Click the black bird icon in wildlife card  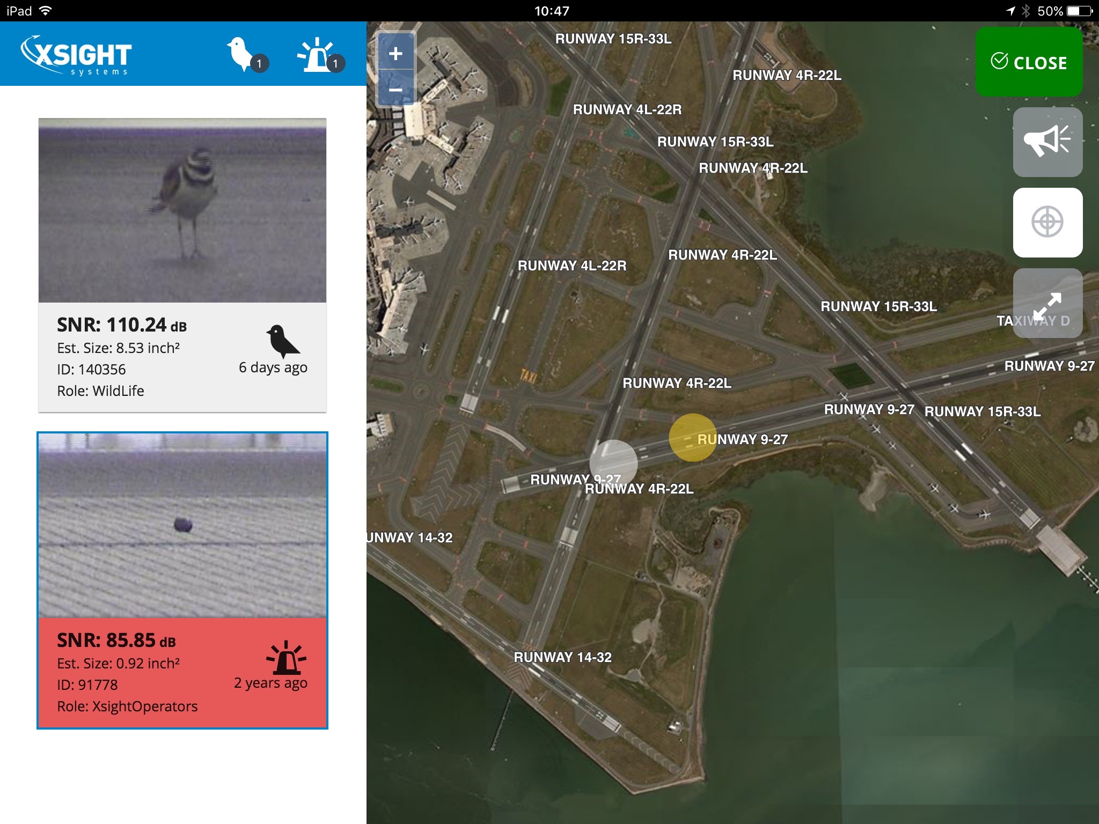pos(282,341)
